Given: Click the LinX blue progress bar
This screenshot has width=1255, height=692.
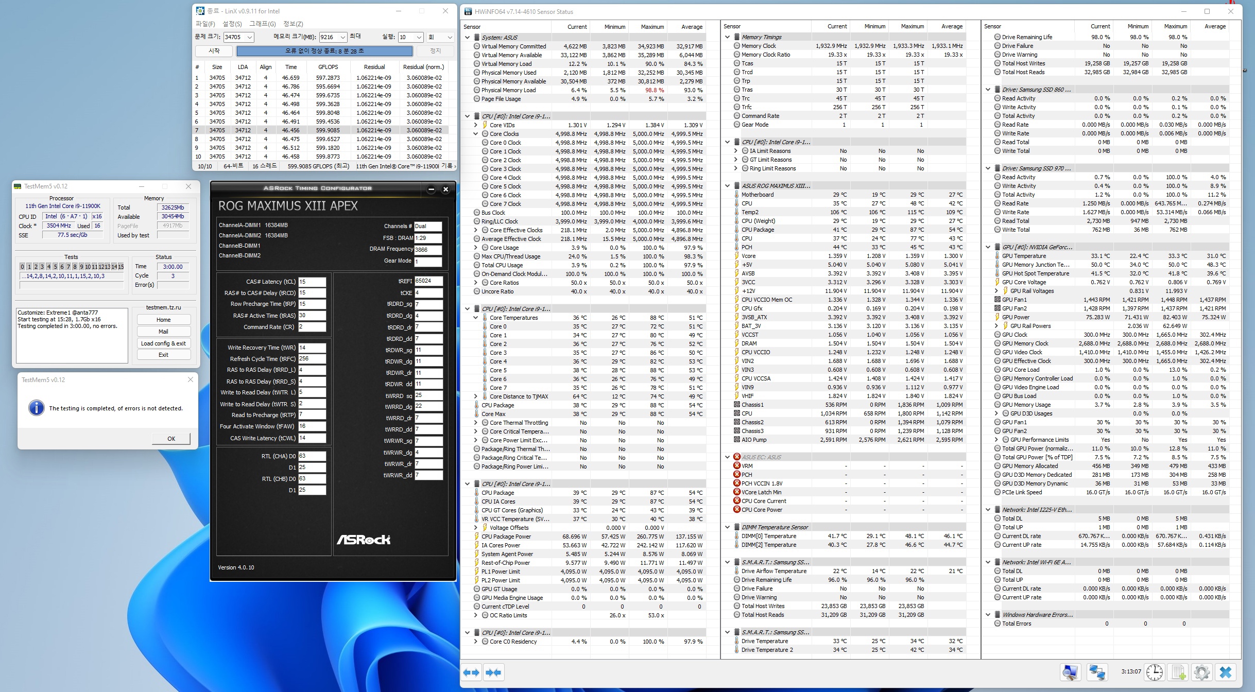Looking at the screenshot, I should [x=324, y=51].
